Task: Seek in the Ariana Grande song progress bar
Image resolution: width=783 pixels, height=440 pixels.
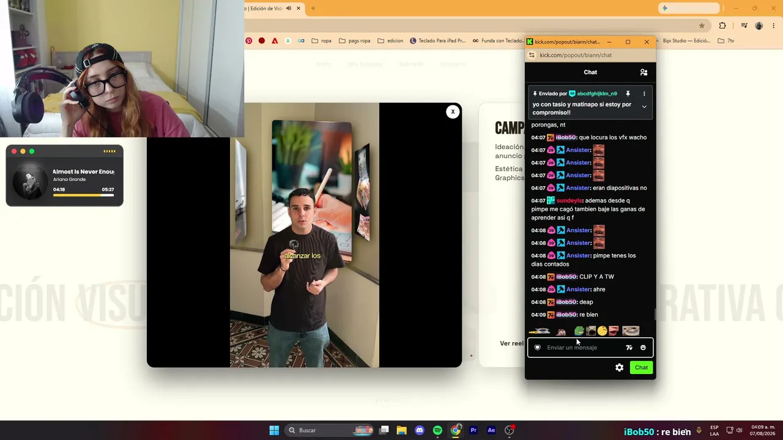Action: pos(83,196)
